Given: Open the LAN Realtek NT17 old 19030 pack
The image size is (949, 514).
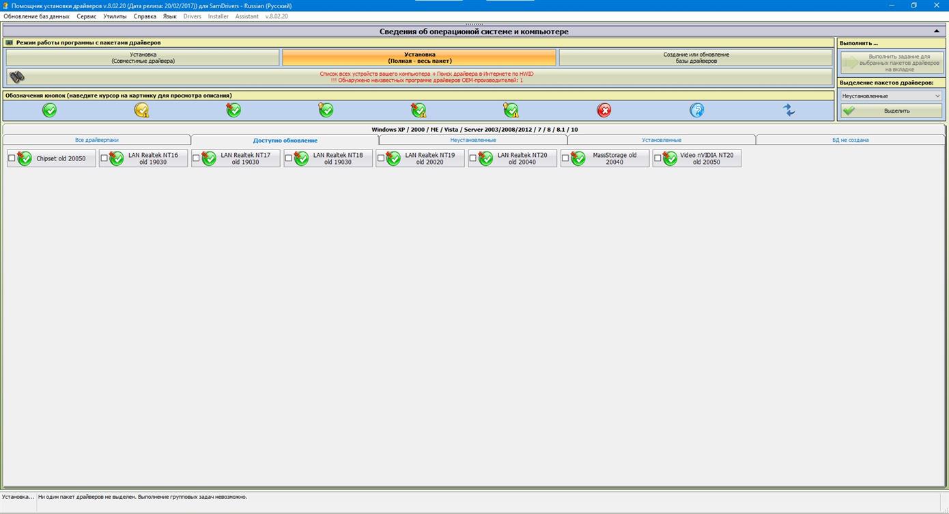Looking at the screenshot, I should click(x=236, y=158).
